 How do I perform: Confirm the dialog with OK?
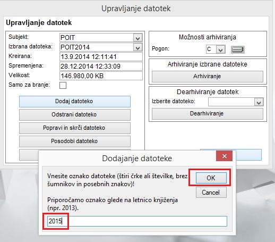[x=211, y=178]
